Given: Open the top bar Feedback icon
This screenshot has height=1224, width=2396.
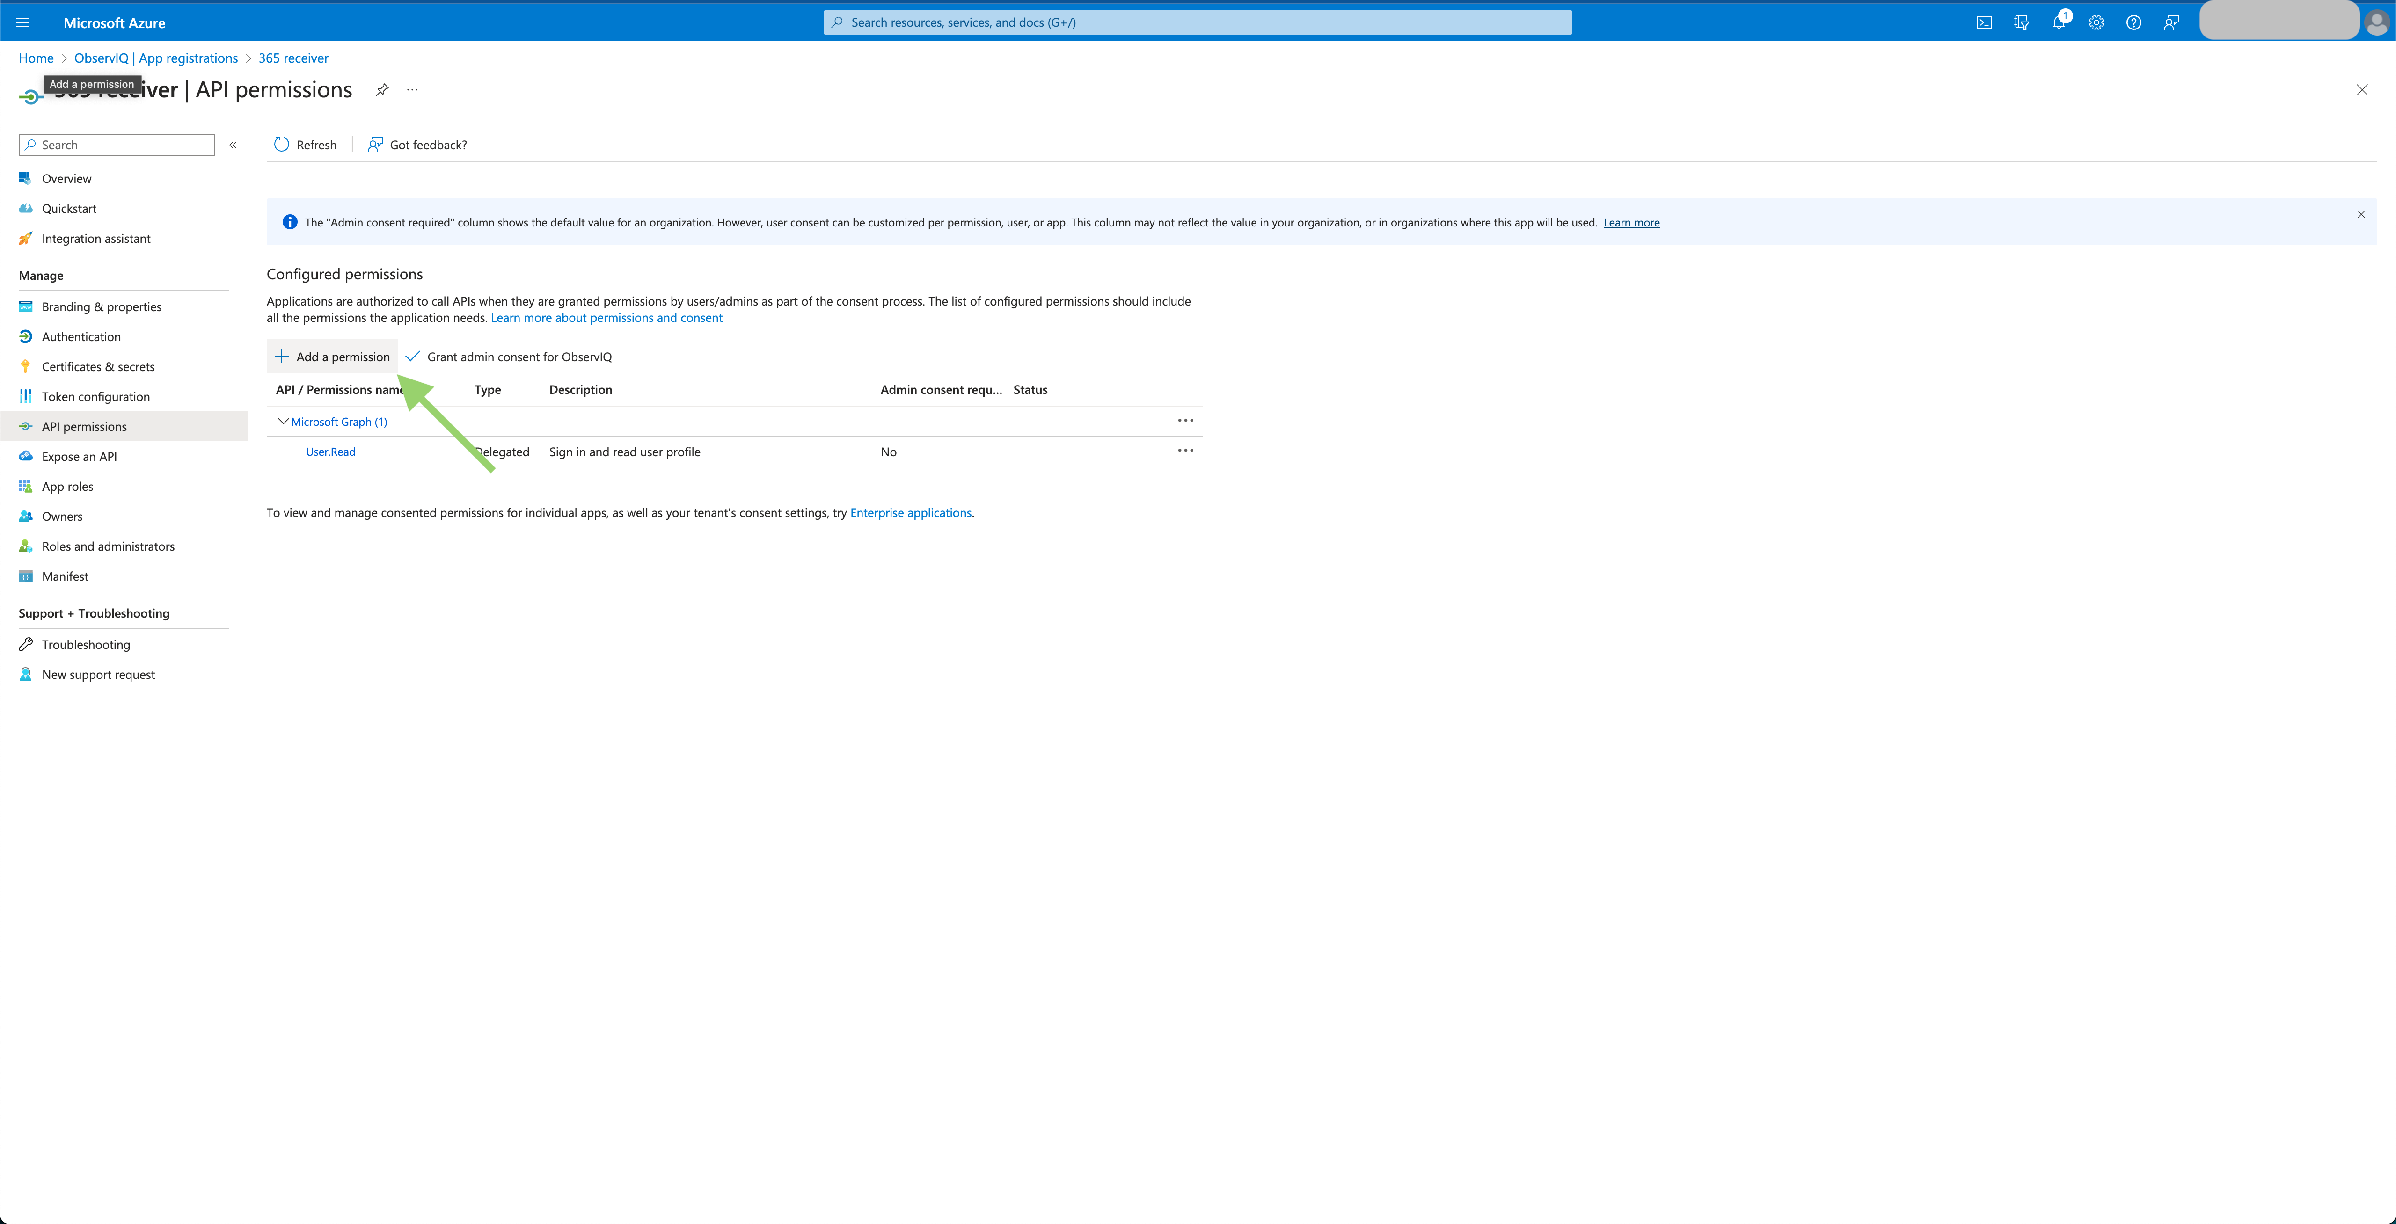Looking at the screenshot, I should [2171, 22].
